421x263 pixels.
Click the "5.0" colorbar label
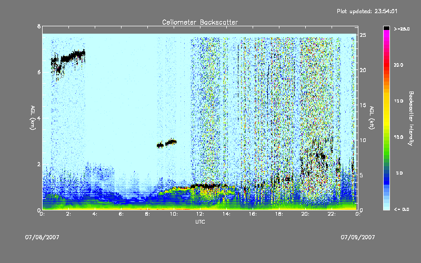tap(399, 173)
